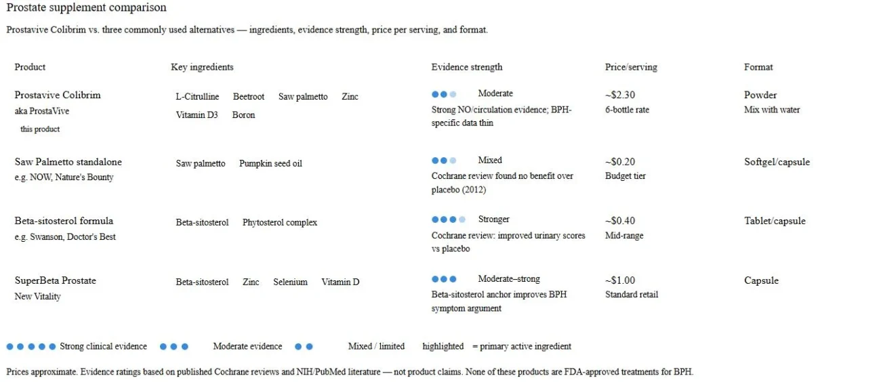Image resolution: width=881 pixels, height=382 pixels.
Task: Click the Evidence strength column header
Action: tap(467, 67)
